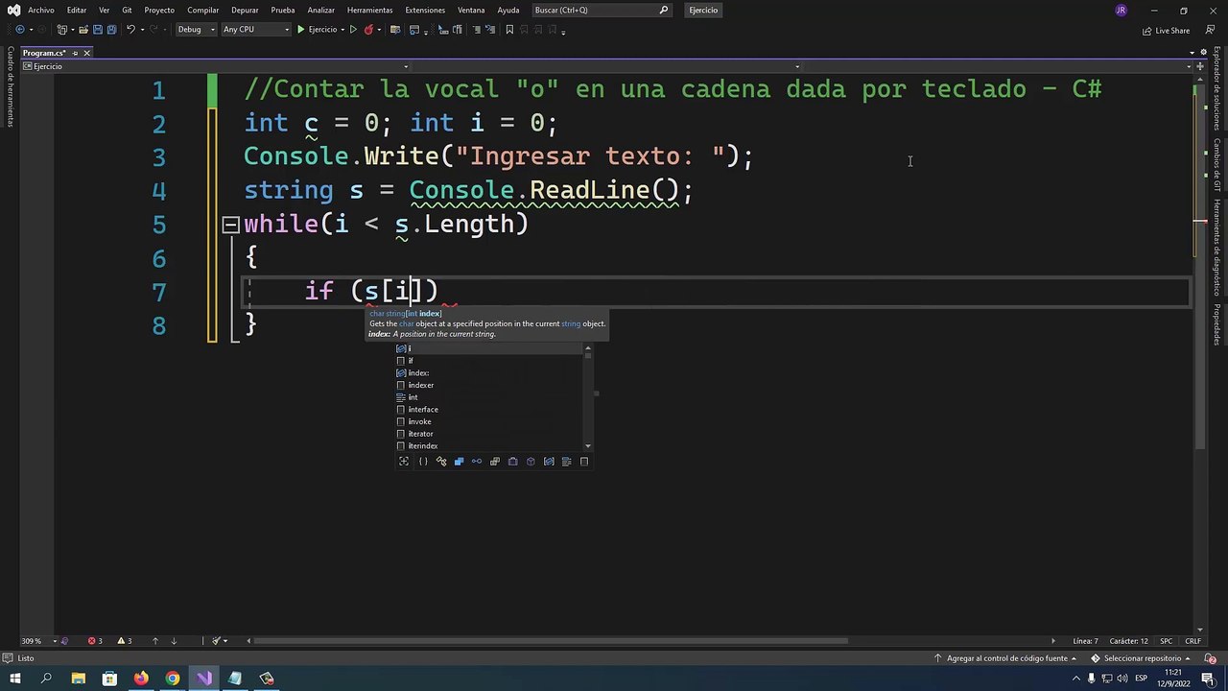Open the Archivo menu
Viewport: 1228px width, 691px height.
tap(41, 10)
